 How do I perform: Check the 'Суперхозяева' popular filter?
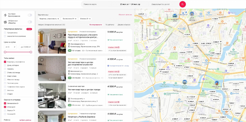(5, 33)
